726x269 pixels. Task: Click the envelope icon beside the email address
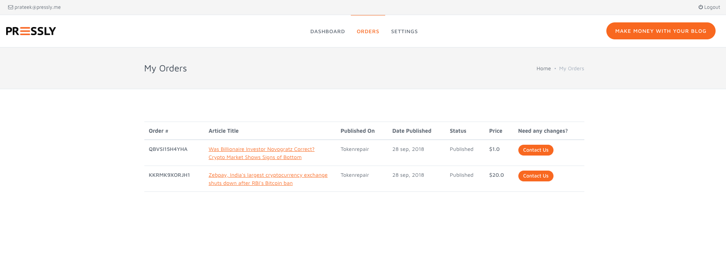(x=10, y=7)
